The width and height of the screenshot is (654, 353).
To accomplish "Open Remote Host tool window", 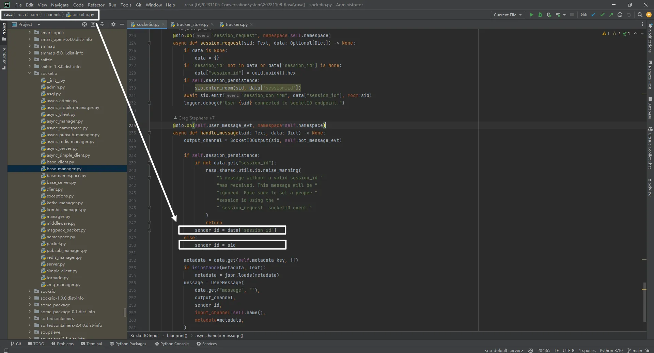I will coord(650,75).
